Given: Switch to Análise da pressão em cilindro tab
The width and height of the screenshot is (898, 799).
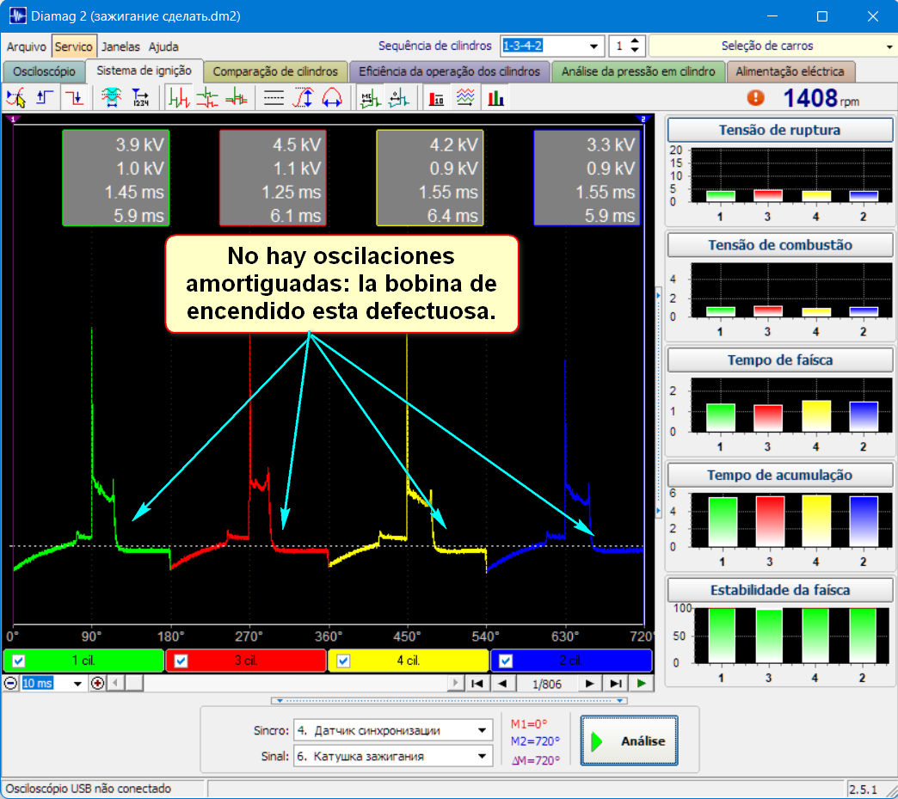Looking at the screenshot, I should [638, 71].
